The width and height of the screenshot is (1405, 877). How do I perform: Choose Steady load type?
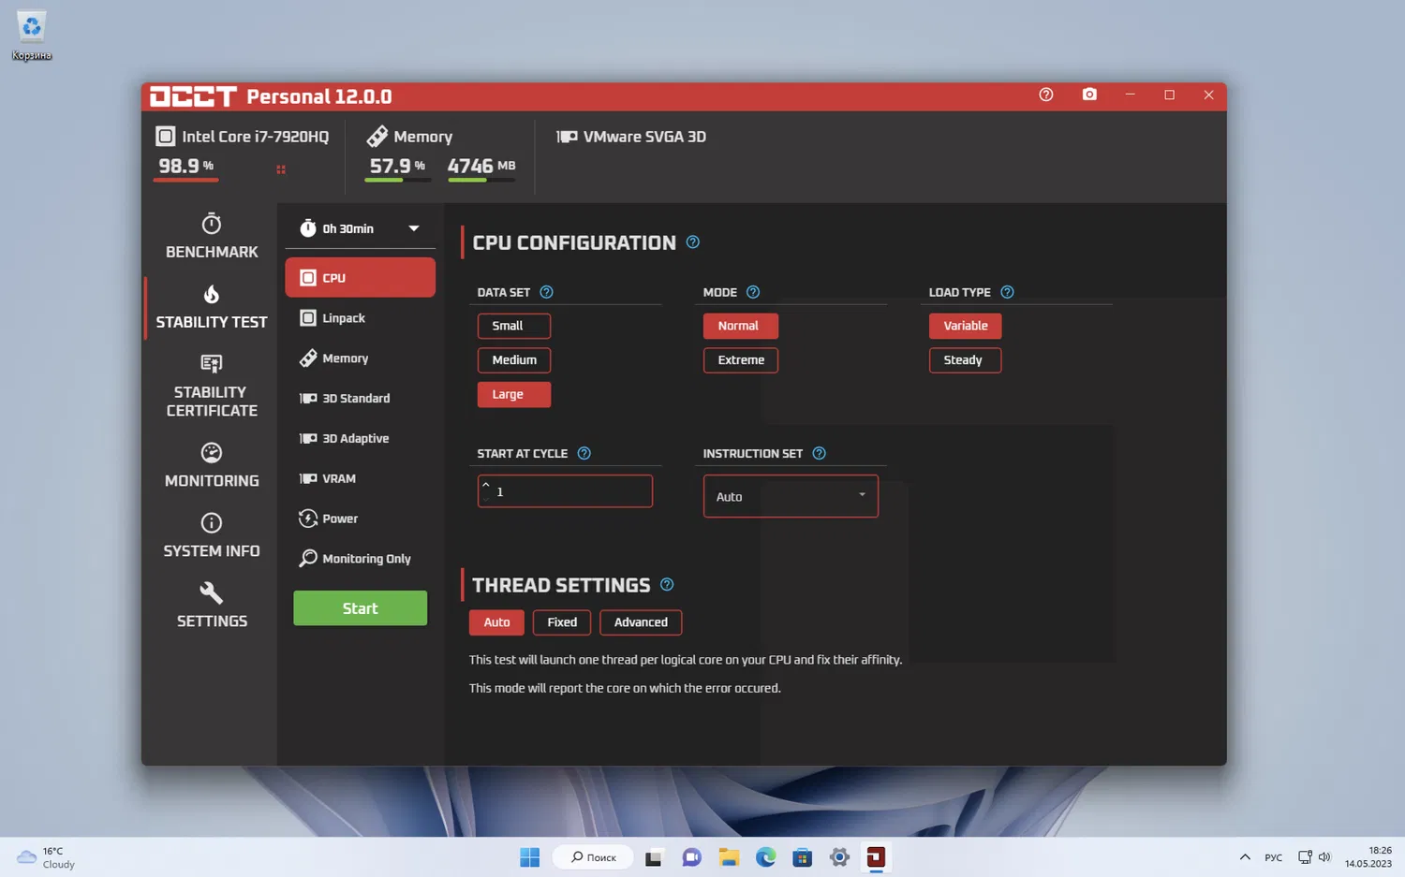coord(965,360)
